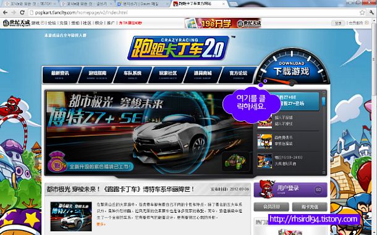This screenshot has height=235, width=377.
Task: Open the 车队系统 guild menu
Action: coord(132,75)
